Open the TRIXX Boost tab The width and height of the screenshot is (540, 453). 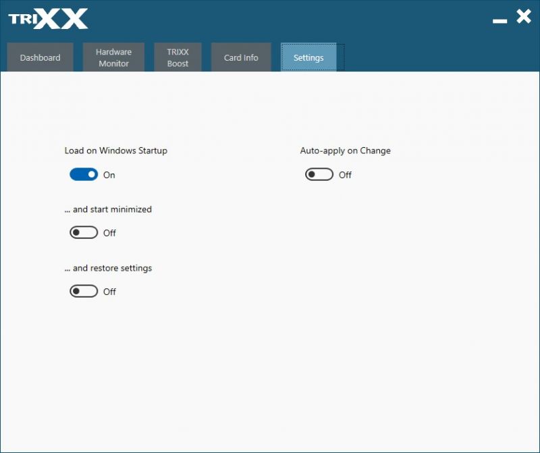178,57
